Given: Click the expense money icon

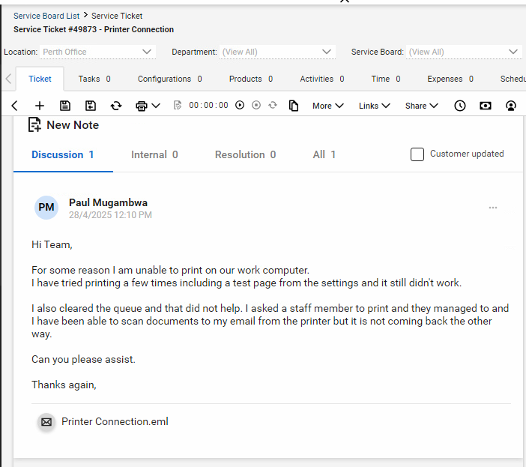Looking at the screenshot, I should 485,106.
